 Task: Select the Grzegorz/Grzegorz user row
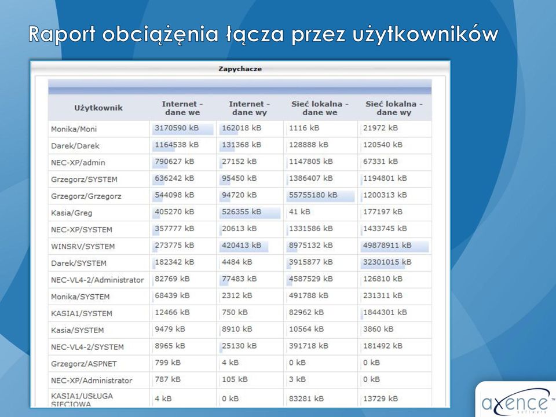(x=240, y=196)
